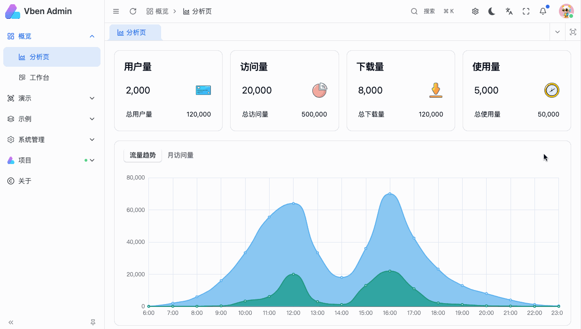Collapse sidebar with double-chevron icon

(x=11, y=322)
